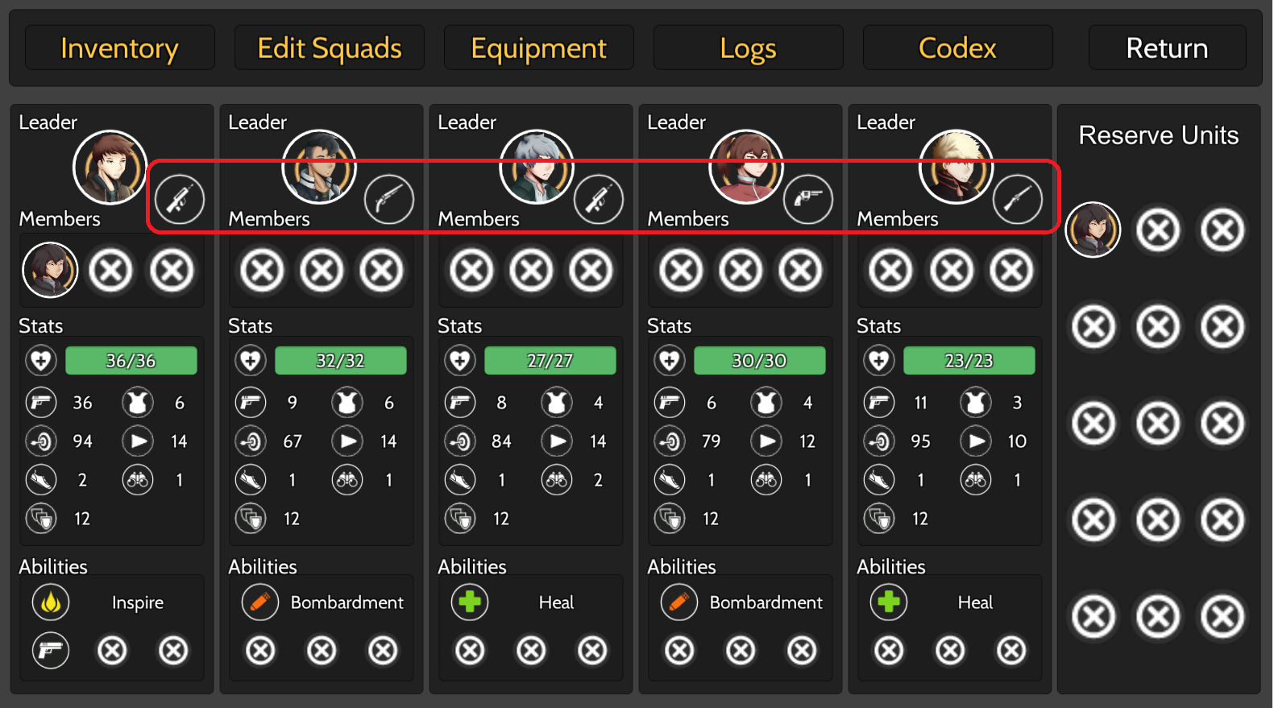Switch to the Equipment tab
1274x708 pixels.
[x=538, y=48]
